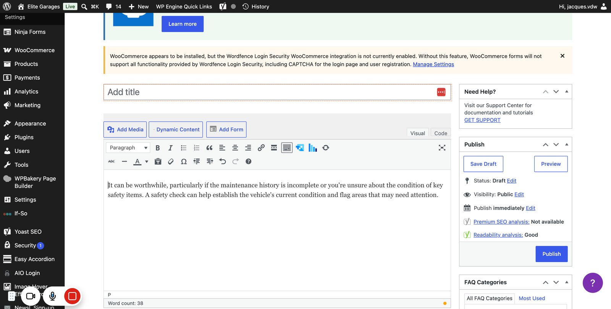Edit the post visibility setting
The width and height of the screenshot is (611, 309).
click(519, 194)
